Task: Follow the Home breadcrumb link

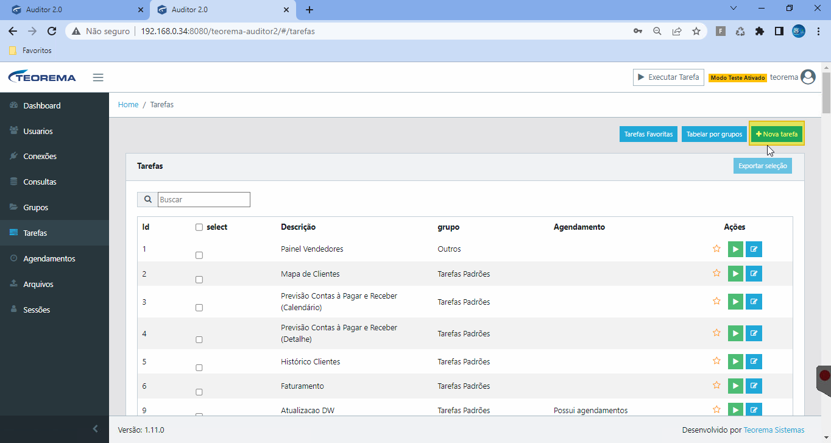Action: [128, 105]
